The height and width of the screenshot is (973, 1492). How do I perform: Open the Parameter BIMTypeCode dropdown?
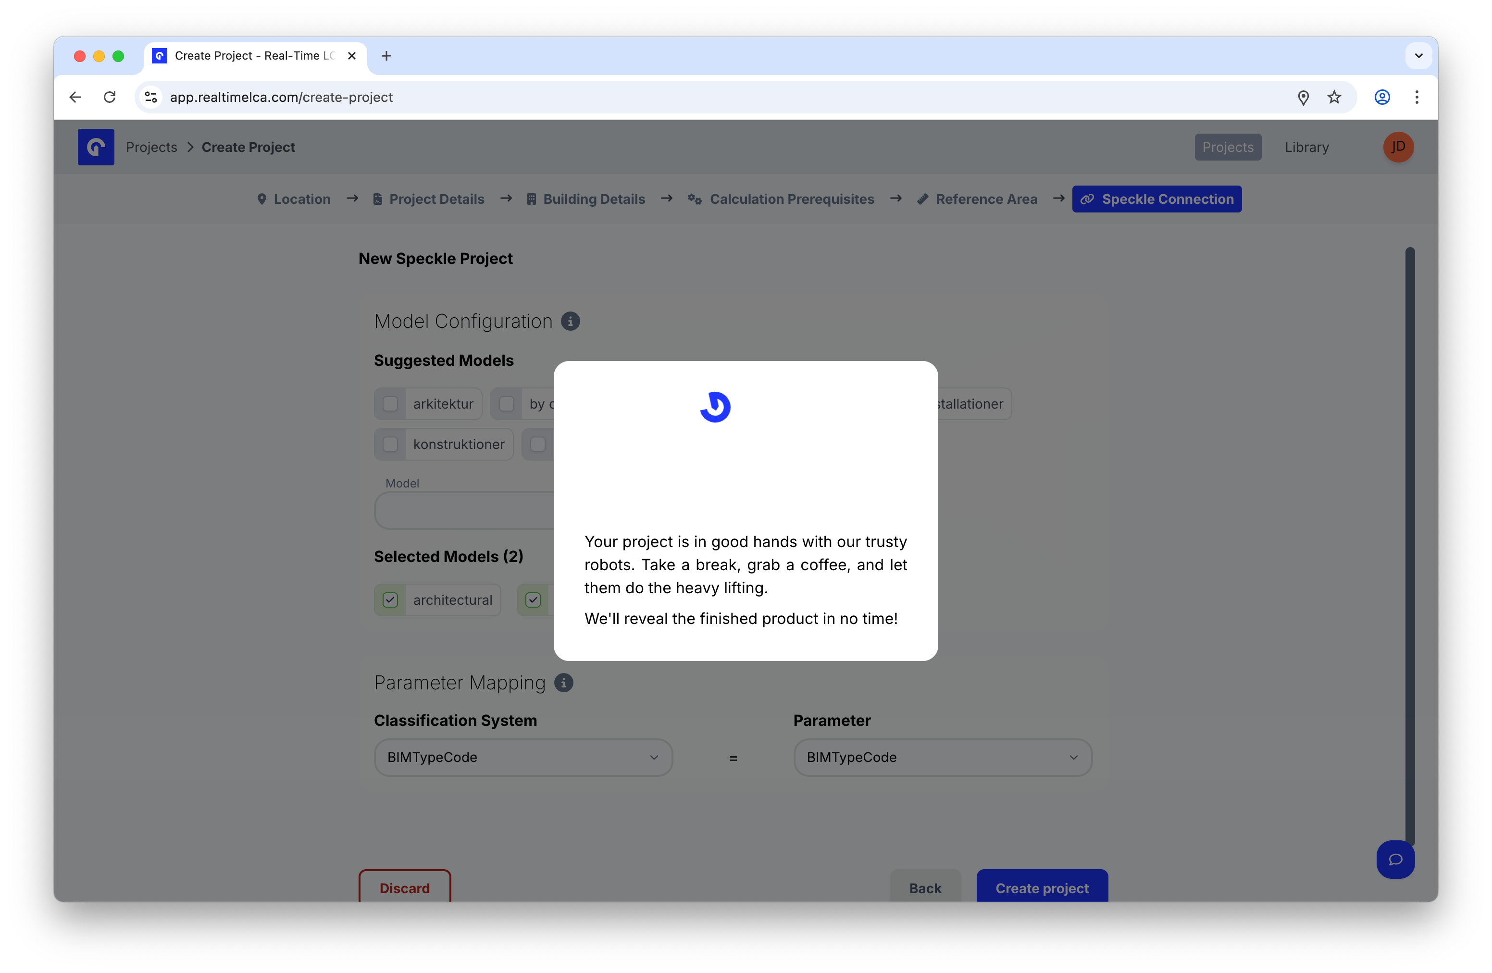(x=942, y=757)
